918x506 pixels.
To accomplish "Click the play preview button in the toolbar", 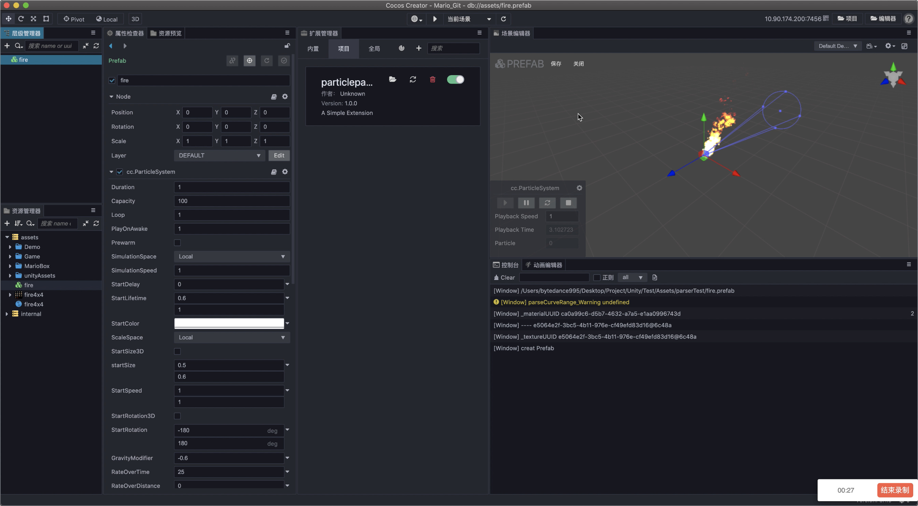I will (x=435, y=19).
